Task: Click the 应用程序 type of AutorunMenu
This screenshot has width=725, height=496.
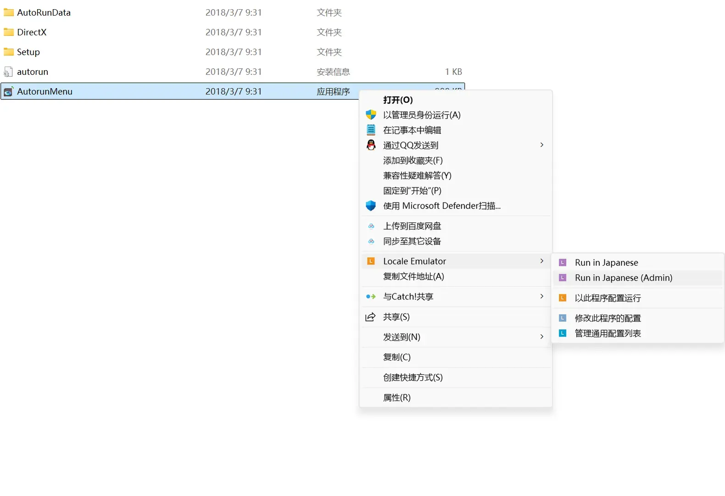Action: tap(333, 91)
